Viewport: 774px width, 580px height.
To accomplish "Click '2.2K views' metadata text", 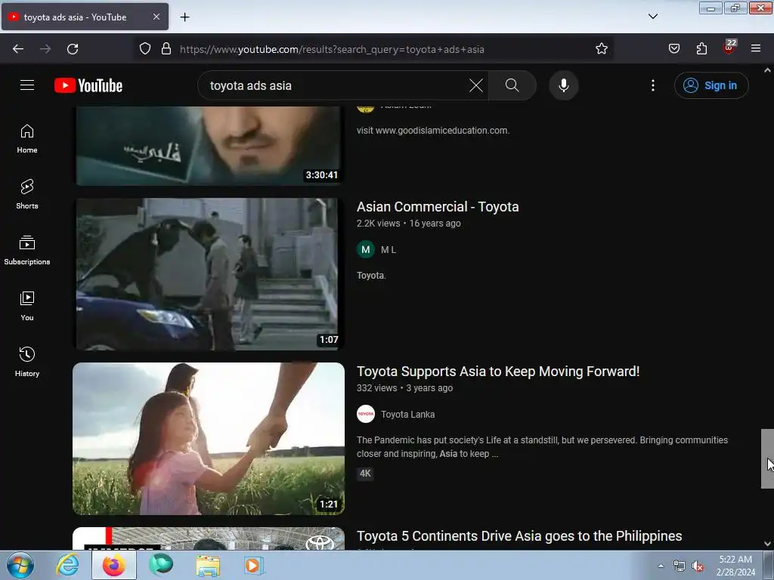I will pyautogui.click(x=378, y=224).
